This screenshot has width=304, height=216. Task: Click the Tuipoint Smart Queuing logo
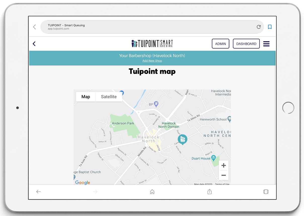(x=152, y=44)
